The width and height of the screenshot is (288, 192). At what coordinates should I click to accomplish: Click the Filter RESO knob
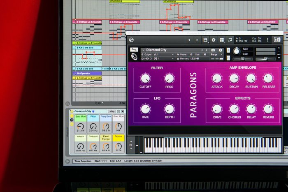tap(169, 78)
